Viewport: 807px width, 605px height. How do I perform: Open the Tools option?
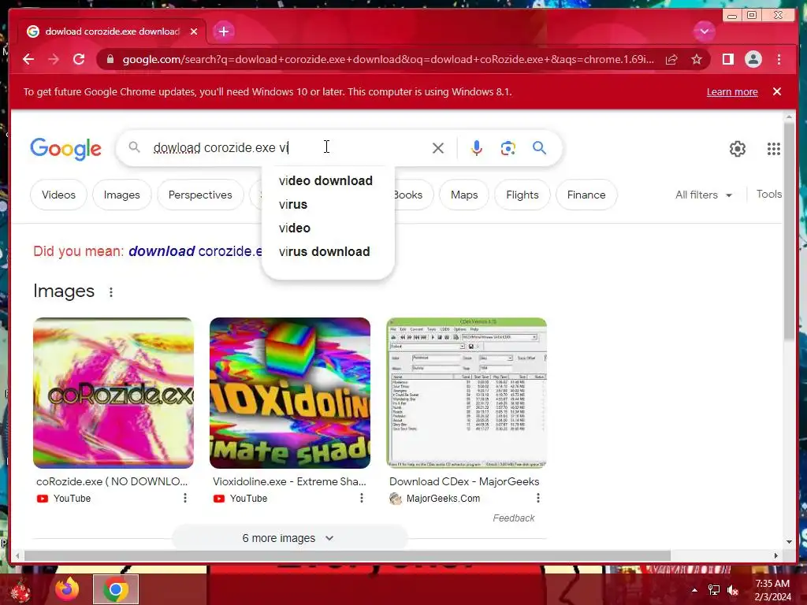click(769, 194)
